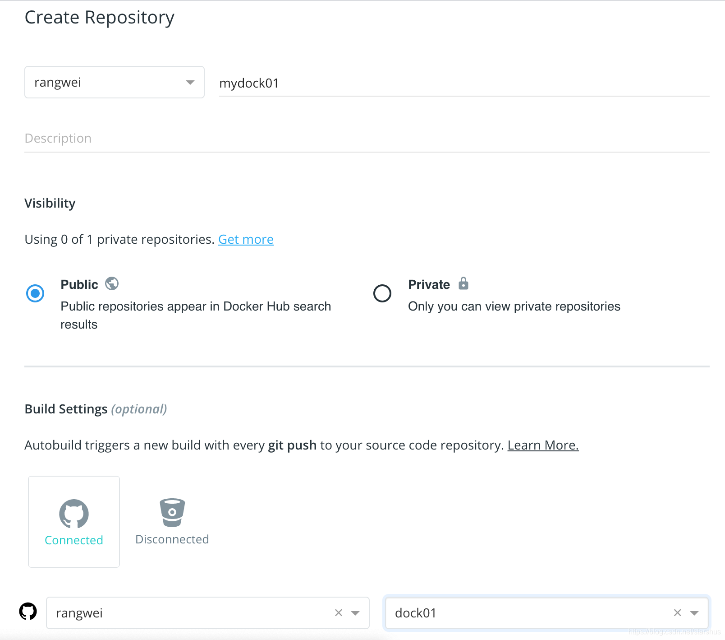725x640 pixels.
Task: Select the GitHub Connected provider tile
Action: coord(74,522)
